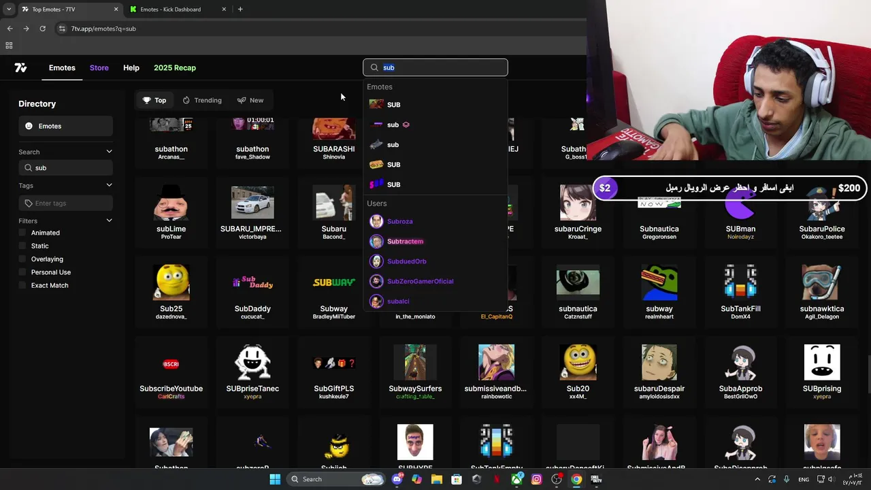Open File Explorer from the taskbar
This screenshot has height=490, width=871.
[x=437, y=479]
